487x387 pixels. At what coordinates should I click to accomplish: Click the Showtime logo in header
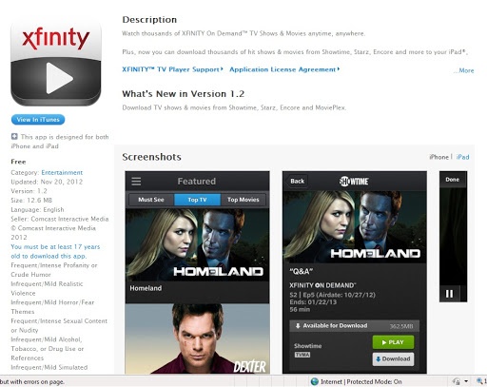354,181
